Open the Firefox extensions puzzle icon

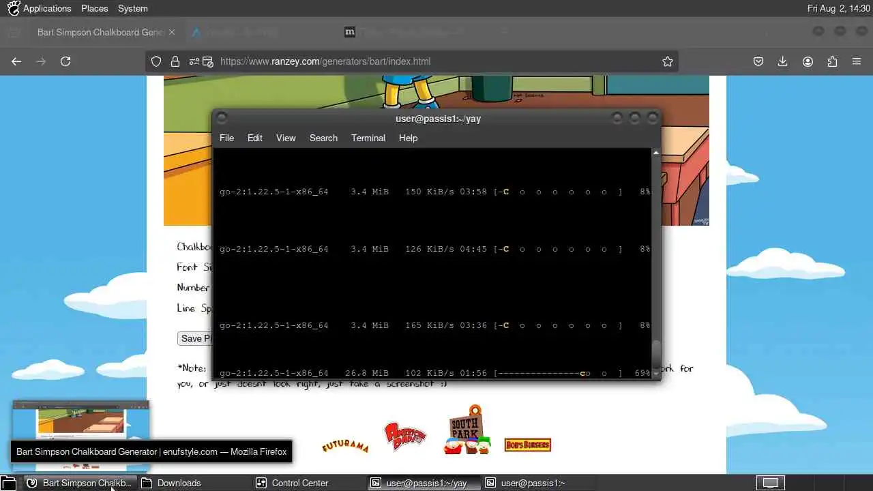pyautogui.click(x=832, y=61)
